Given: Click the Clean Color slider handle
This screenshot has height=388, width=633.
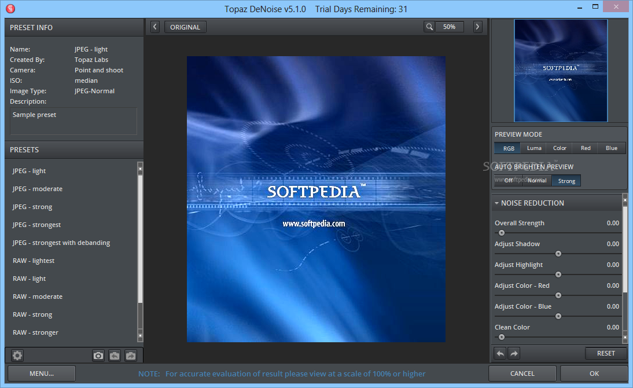Looking at the screenshot, I should [502, 337].
